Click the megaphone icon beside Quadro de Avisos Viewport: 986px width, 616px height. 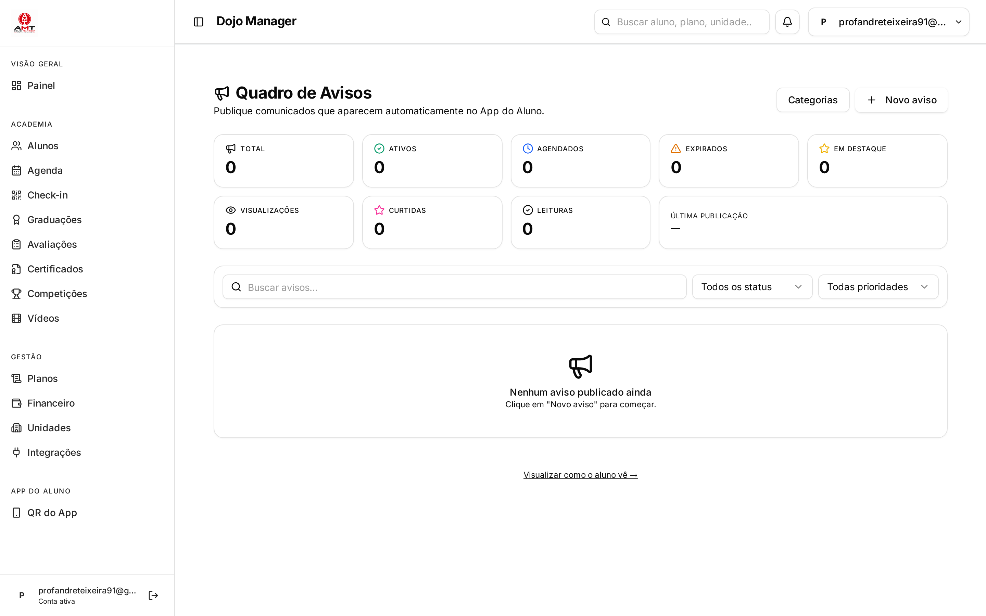click(222, 93)
